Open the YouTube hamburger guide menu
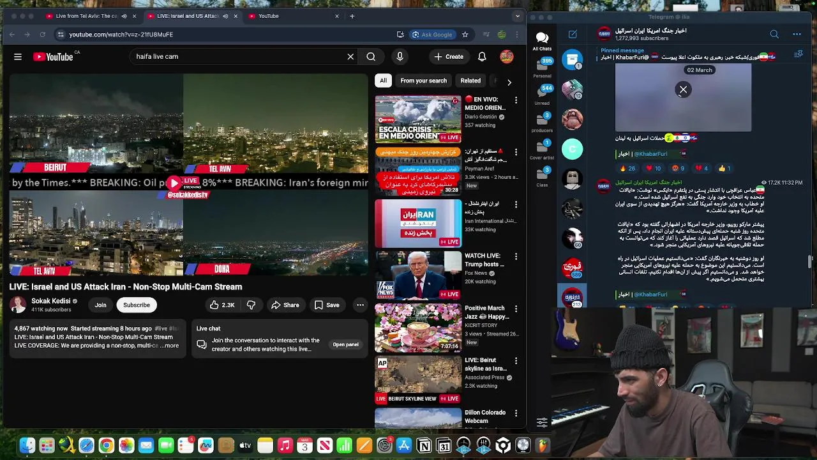The width and height of the screenshot is (817, 460). point(18,57)
